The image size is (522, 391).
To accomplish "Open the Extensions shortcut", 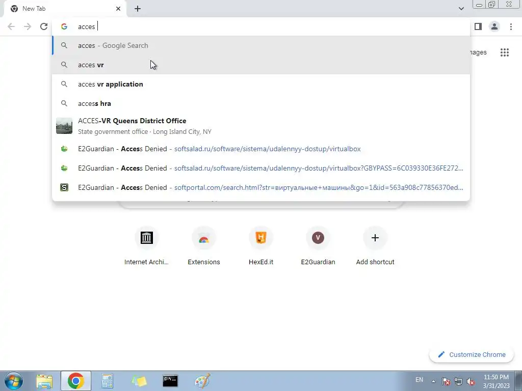I will tap(204, 246).
